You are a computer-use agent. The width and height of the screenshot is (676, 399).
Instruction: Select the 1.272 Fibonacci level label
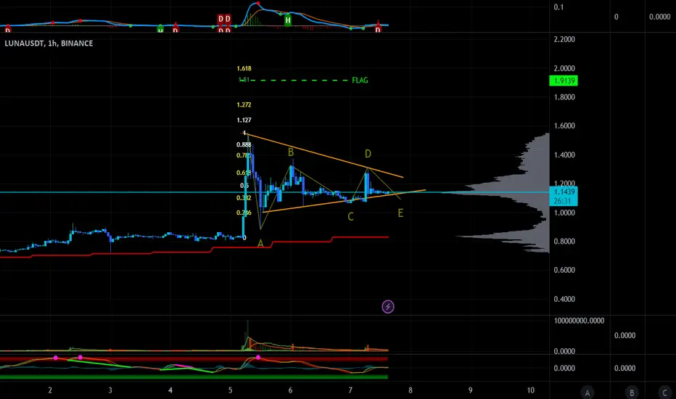click(244, 104)
